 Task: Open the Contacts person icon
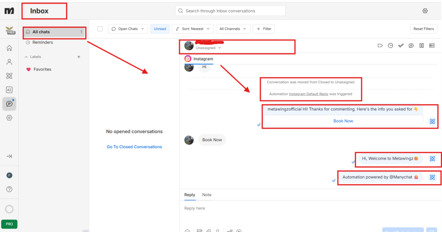(x=9, y=62)
